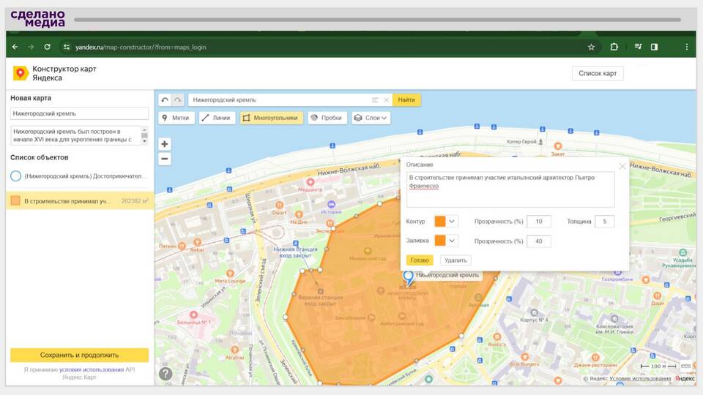
Task: Open the Заливка color dropdown
Action: pos(452,241)
